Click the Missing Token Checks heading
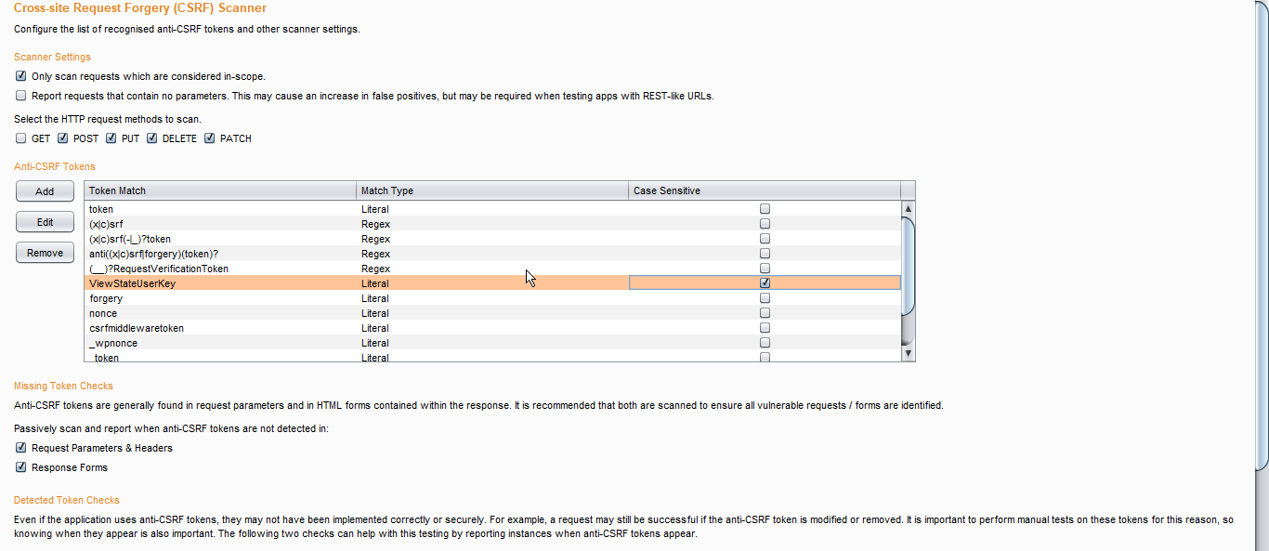 [x=63, y=386]
